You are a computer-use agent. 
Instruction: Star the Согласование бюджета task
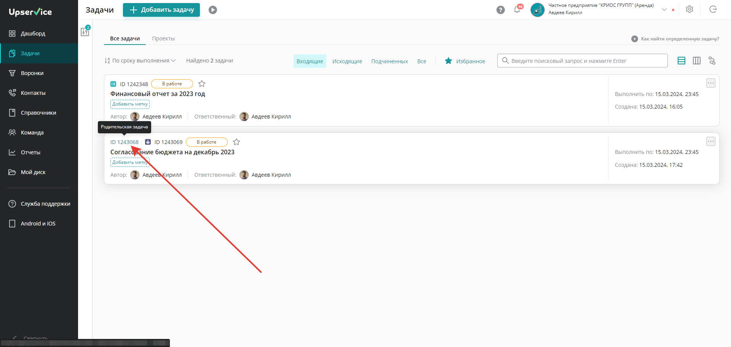(x=236, y=142)
